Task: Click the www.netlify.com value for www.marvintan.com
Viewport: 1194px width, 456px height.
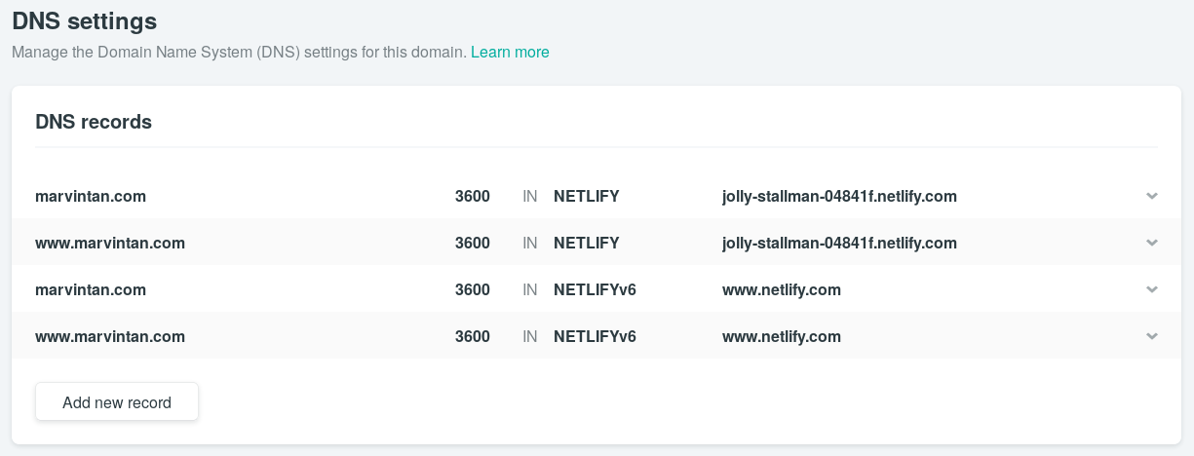Action: click(x=781, y=336)
